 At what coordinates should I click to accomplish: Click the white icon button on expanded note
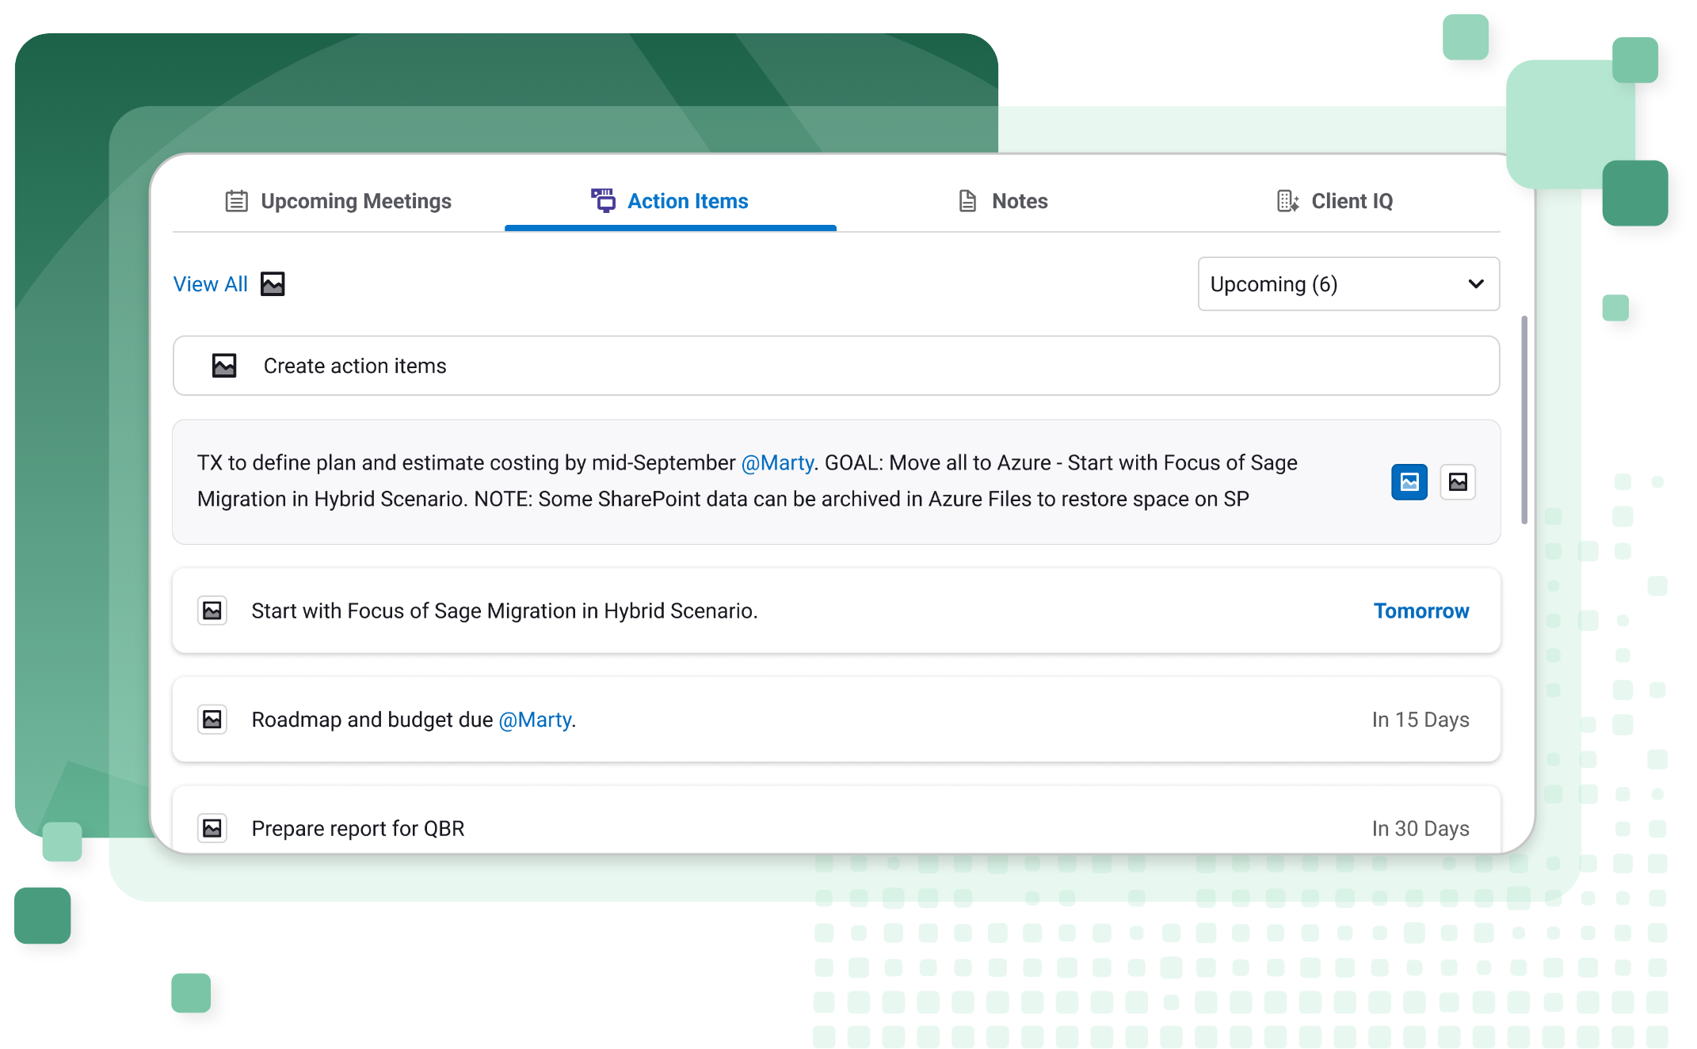(1458, 482)
